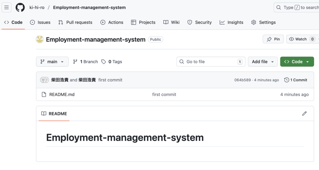This screenshot has width=319, height=170.
Task: Click the repository owner avatar icon
Action: pyautogui.click(x=40, y=39)
